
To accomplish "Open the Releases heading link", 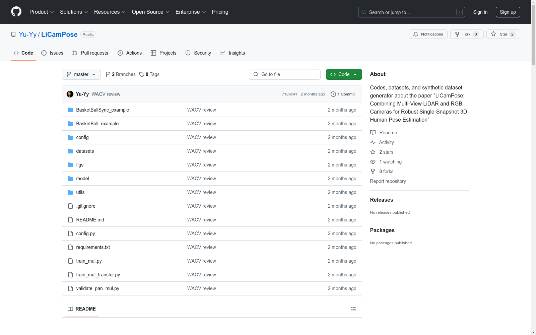I will (x=382, y=200).
